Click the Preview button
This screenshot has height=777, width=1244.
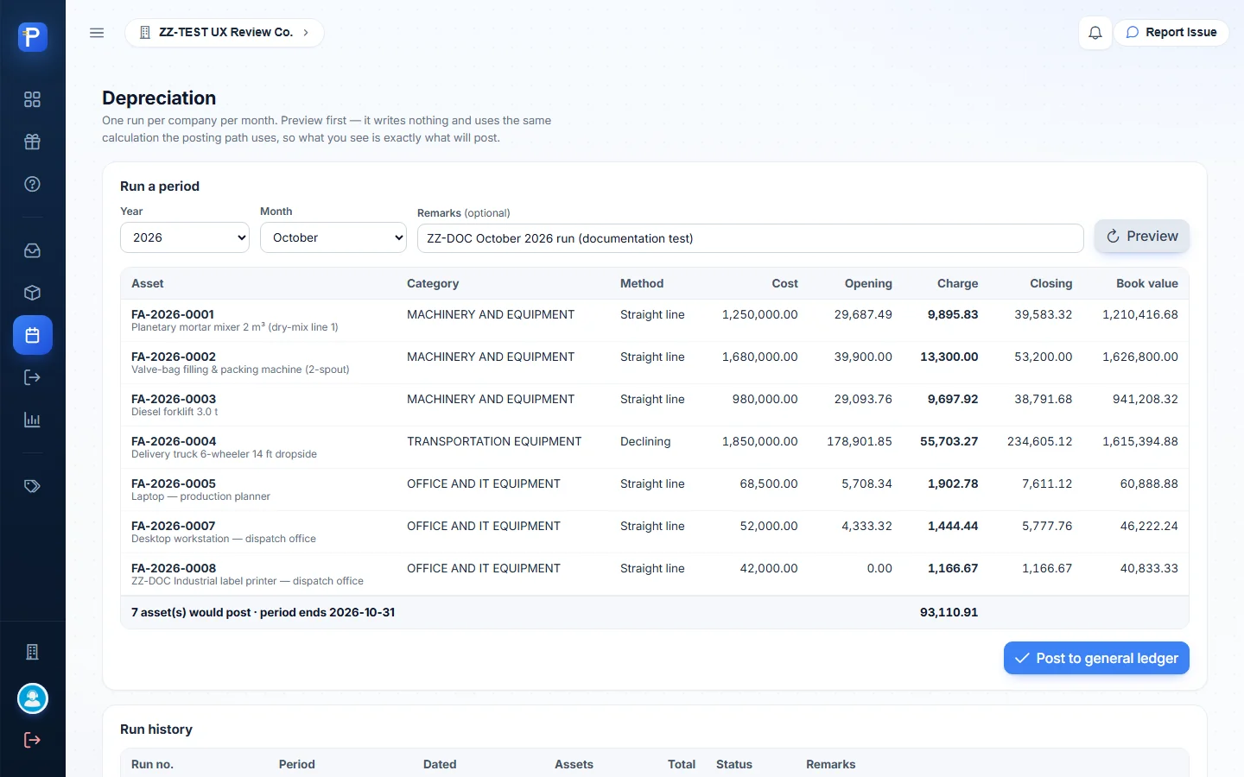click(x=1142, y=237)
